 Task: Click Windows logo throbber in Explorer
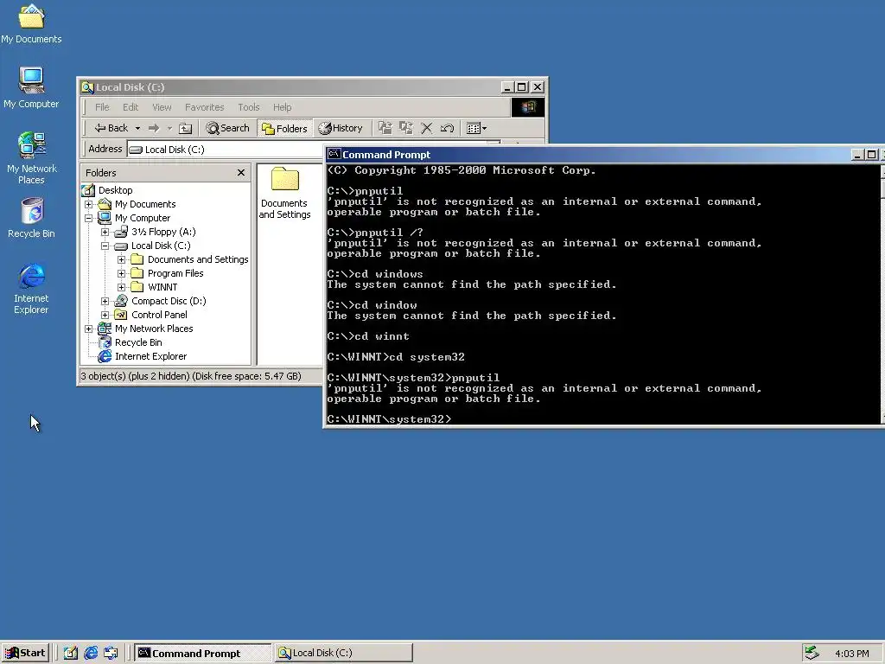(528, 107)
